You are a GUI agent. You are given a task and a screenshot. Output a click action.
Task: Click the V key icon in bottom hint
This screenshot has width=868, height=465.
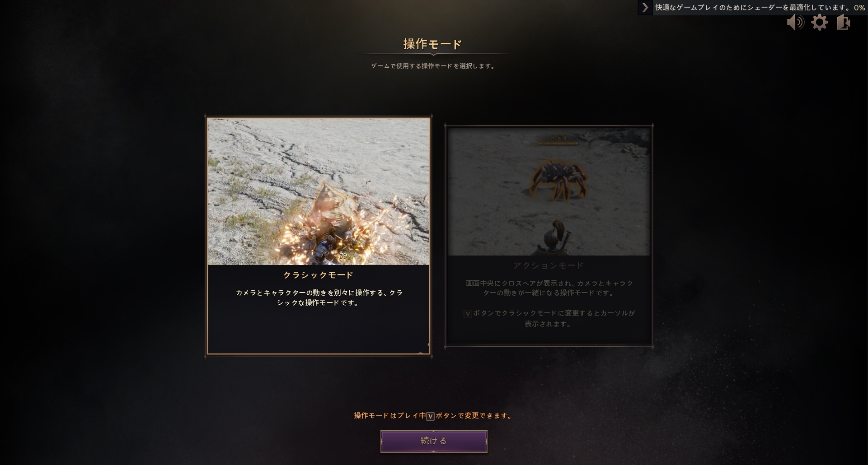[x=430, y=416]
